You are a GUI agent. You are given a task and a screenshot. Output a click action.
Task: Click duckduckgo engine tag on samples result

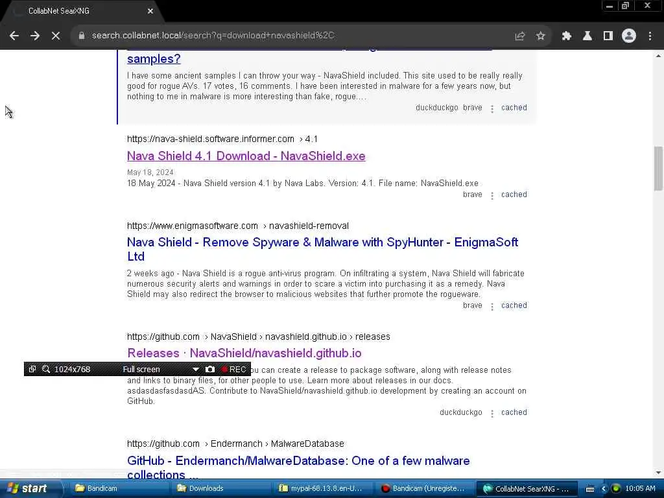(436, 108)
